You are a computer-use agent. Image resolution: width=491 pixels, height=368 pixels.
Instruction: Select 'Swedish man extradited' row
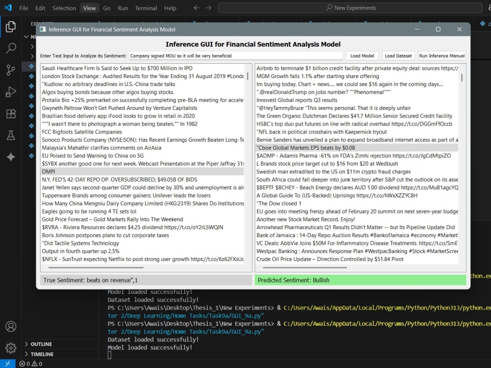point(357,171)
